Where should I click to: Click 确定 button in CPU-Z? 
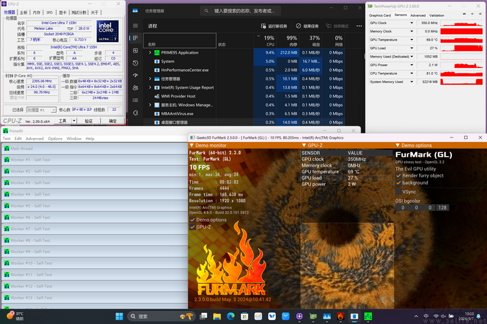112,121
